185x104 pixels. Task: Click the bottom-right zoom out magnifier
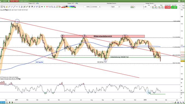(x=181, y=102)
